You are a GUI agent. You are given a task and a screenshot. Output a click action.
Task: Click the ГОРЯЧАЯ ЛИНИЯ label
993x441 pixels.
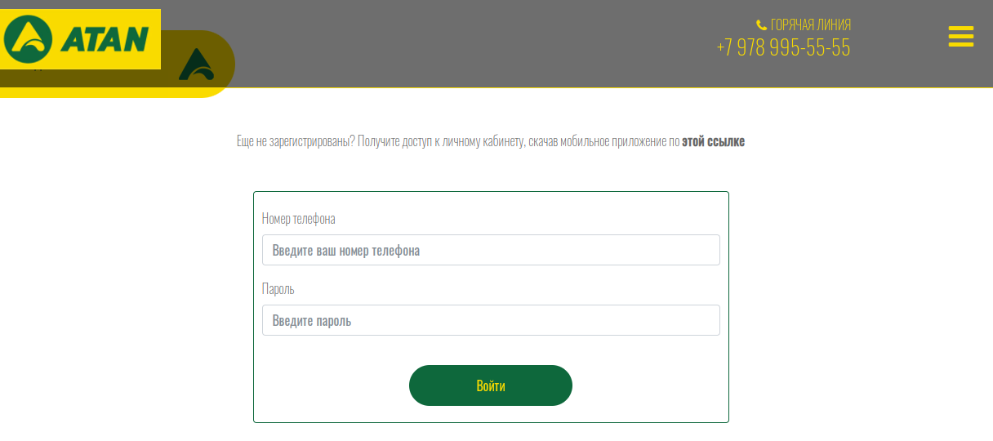811,25
